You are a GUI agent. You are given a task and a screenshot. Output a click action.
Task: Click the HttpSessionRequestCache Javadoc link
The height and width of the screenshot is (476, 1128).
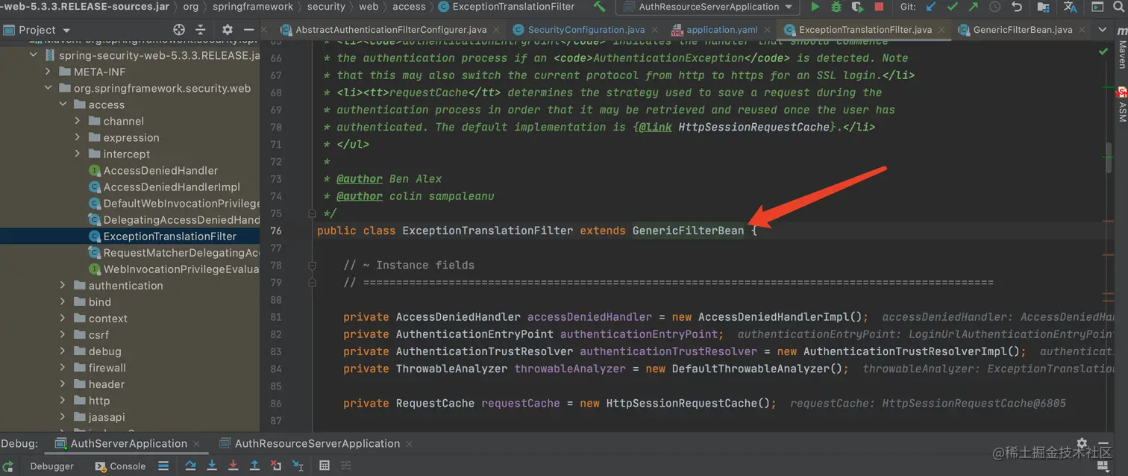[754, 127]
